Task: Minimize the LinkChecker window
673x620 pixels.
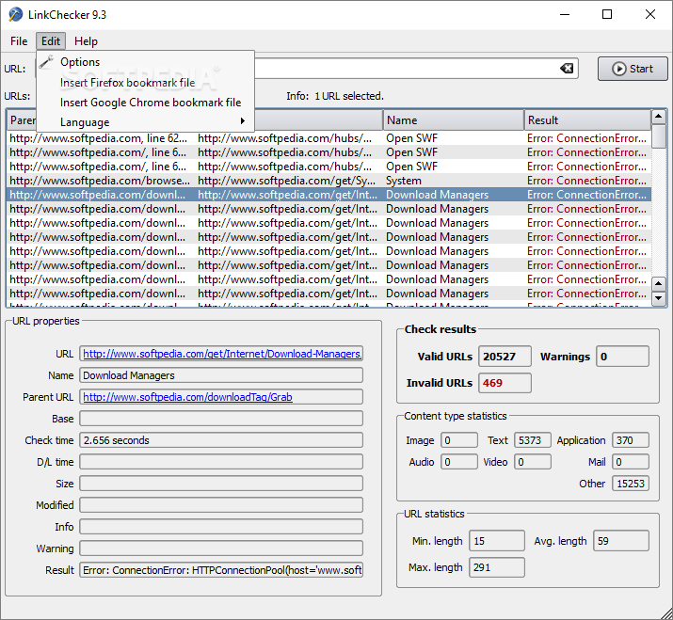Action: (565, 15)
